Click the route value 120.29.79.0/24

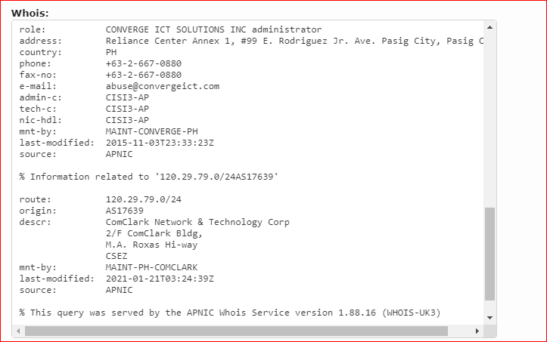(144, 199)
